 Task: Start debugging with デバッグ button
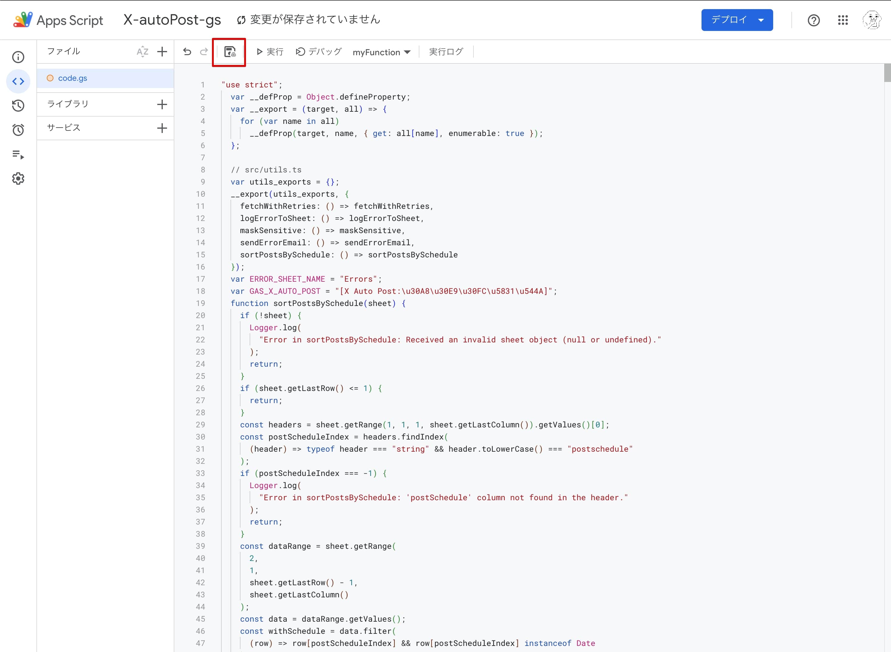(319, 52)
